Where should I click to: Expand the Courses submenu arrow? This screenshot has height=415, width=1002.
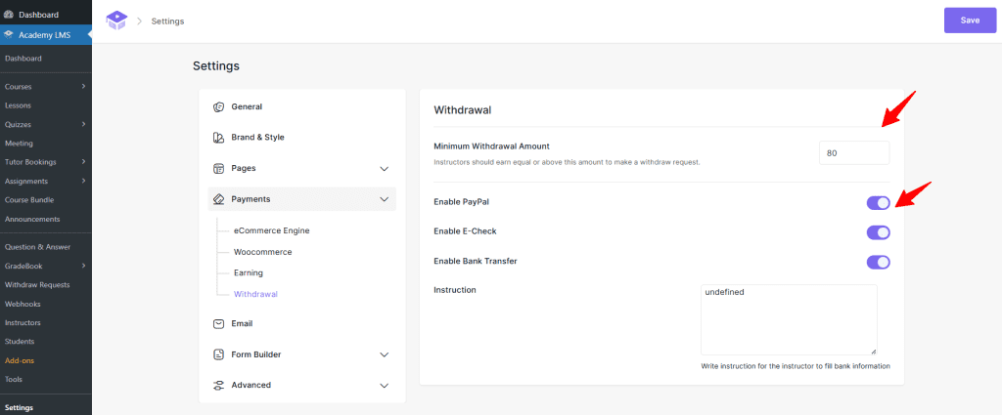(84, 86)
